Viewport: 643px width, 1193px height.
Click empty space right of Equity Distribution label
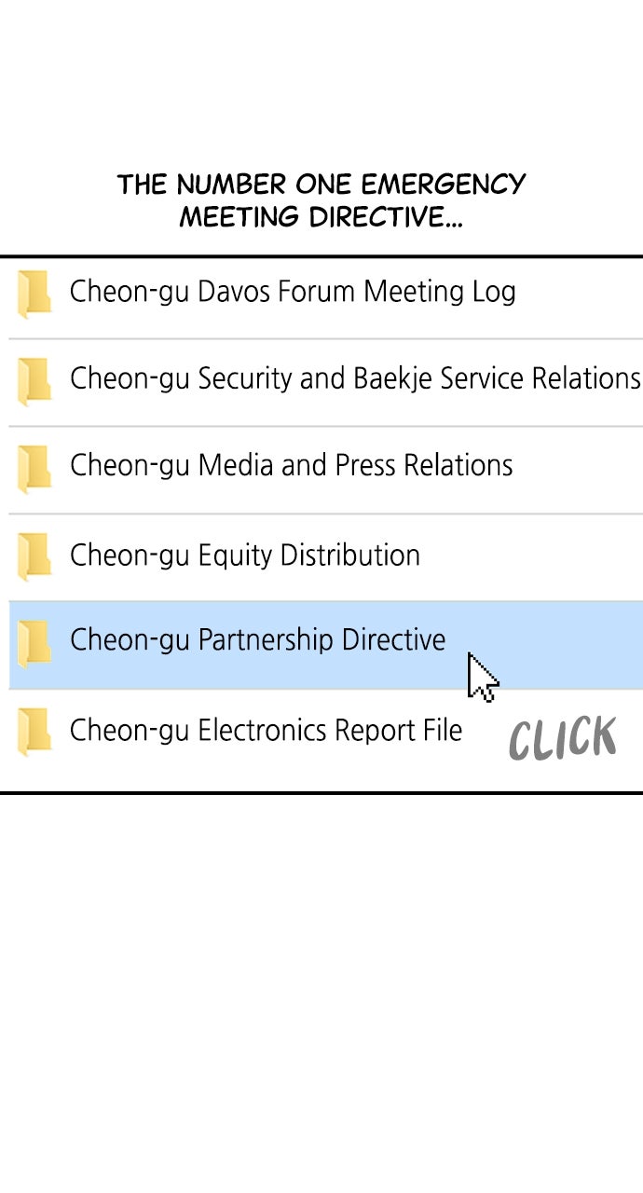click(x=531, y=556)
